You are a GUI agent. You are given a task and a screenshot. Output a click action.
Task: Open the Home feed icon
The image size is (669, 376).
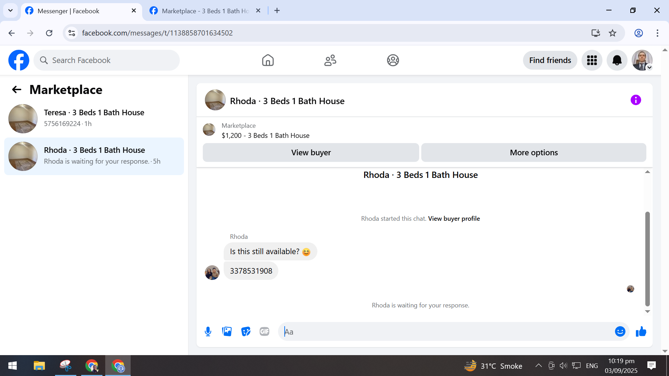(268, 60)
